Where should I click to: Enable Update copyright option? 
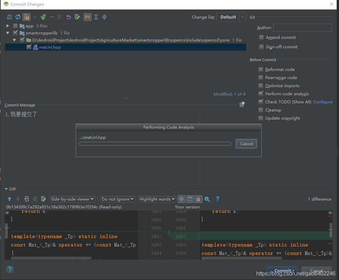[x=261, y=118]
